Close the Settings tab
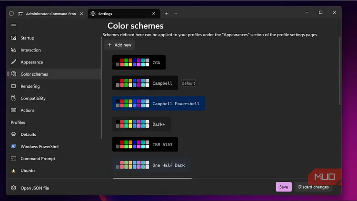 (x=154, y=14)
